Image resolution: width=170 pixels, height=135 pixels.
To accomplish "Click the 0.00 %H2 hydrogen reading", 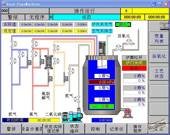I will click(x=102, y=120).
